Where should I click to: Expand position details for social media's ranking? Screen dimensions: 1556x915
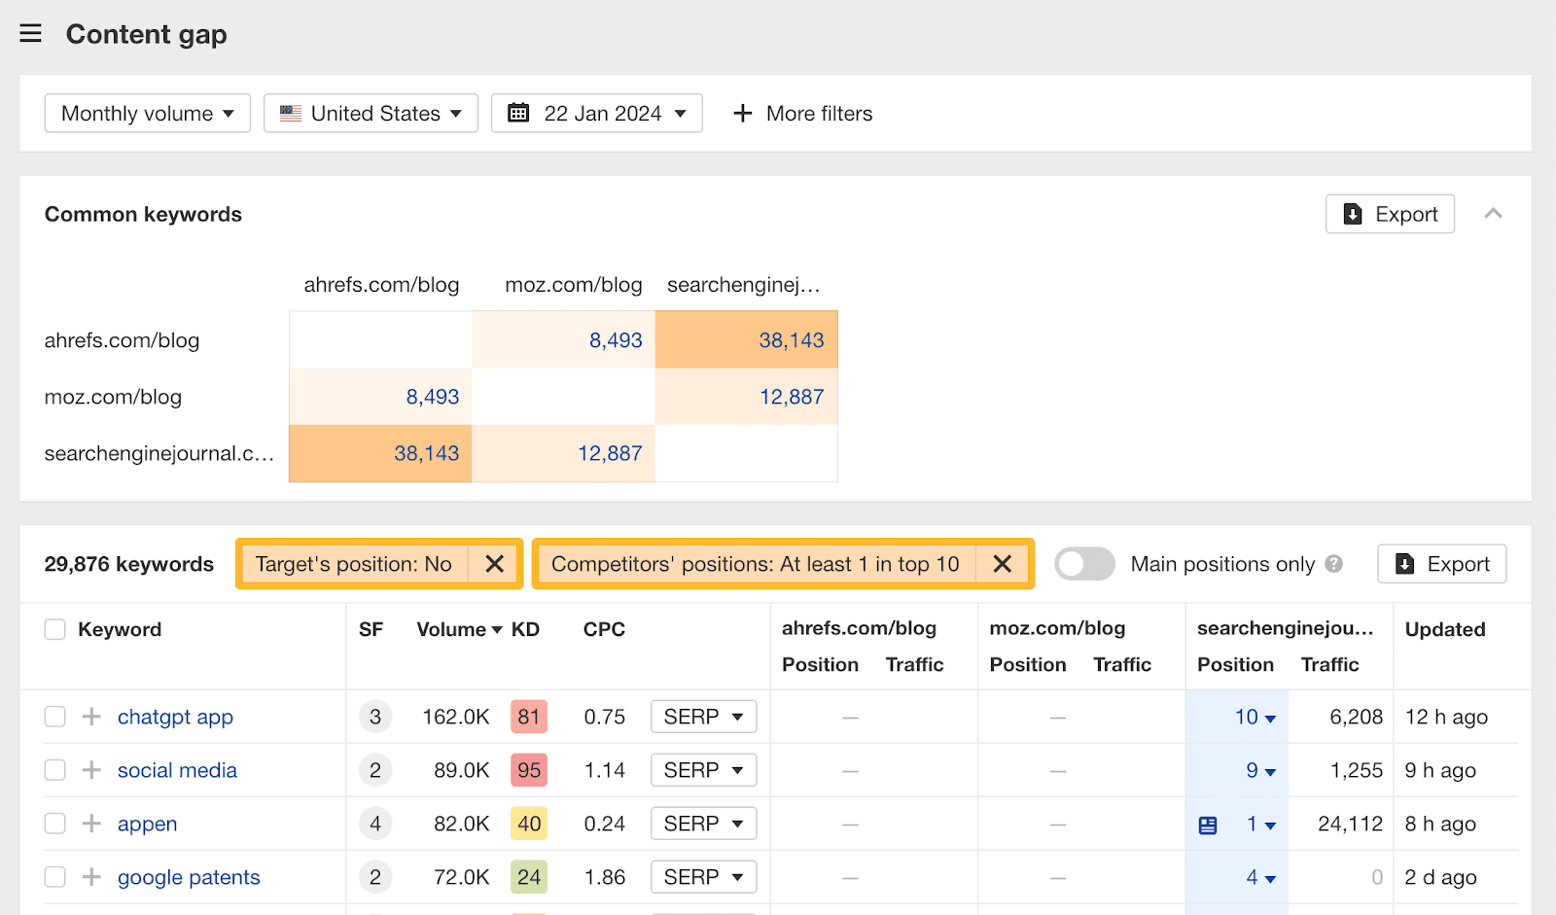pyautogui.click(x=1272, y=770)
